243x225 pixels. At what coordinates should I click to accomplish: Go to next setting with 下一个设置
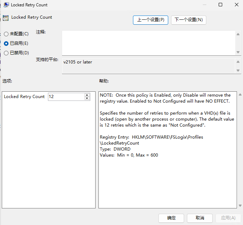pos(189,20)
